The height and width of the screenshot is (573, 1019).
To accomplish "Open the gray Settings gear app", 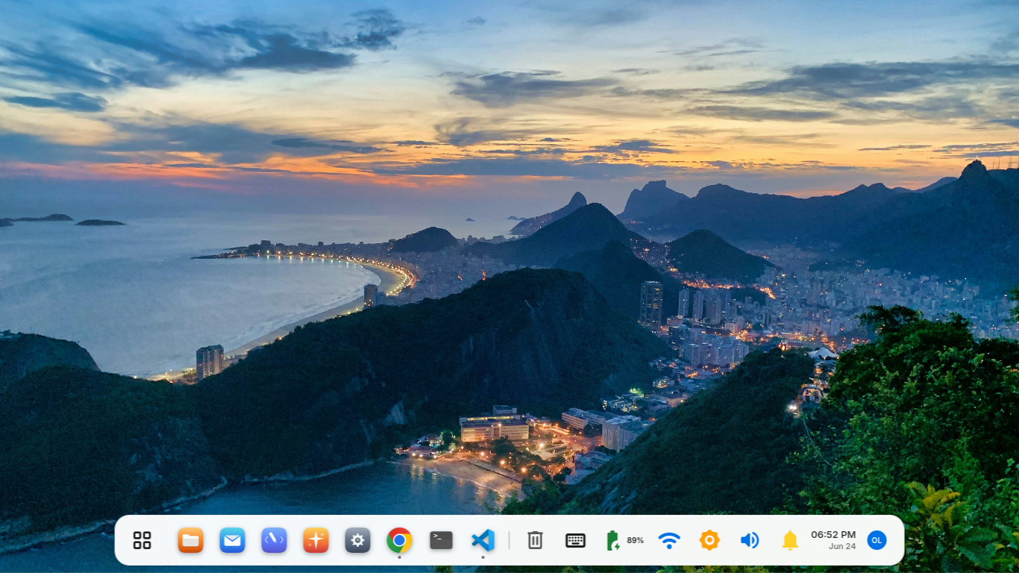I will point(357,540).
